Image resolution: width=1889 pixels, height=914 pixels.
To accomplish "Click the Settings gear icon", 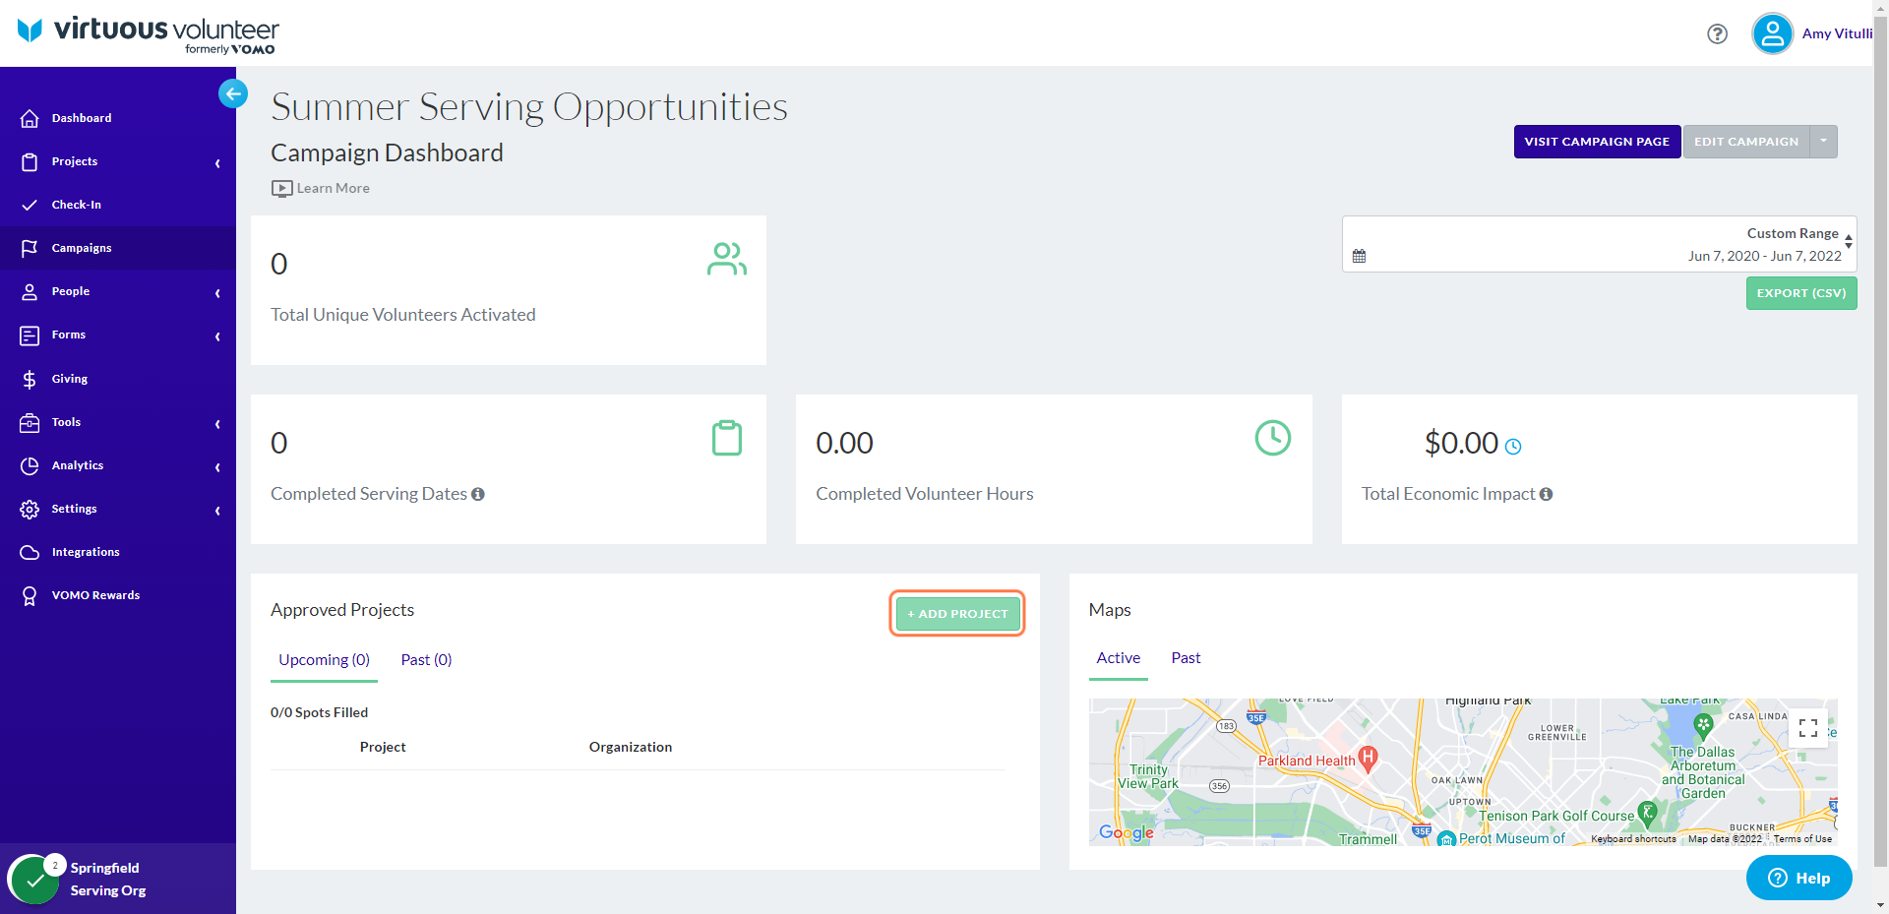I will tap(30, 509).
